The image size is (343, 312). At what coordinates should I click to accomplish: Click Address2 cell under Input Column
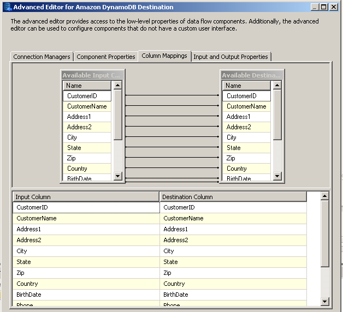click(x=86, y=240)
